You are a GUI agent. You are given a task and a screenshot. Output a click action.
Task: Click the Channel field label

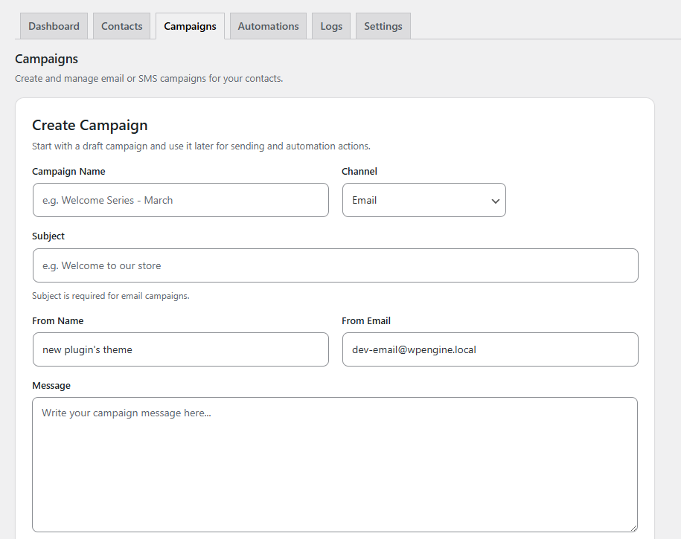click(x=359, y=172)
